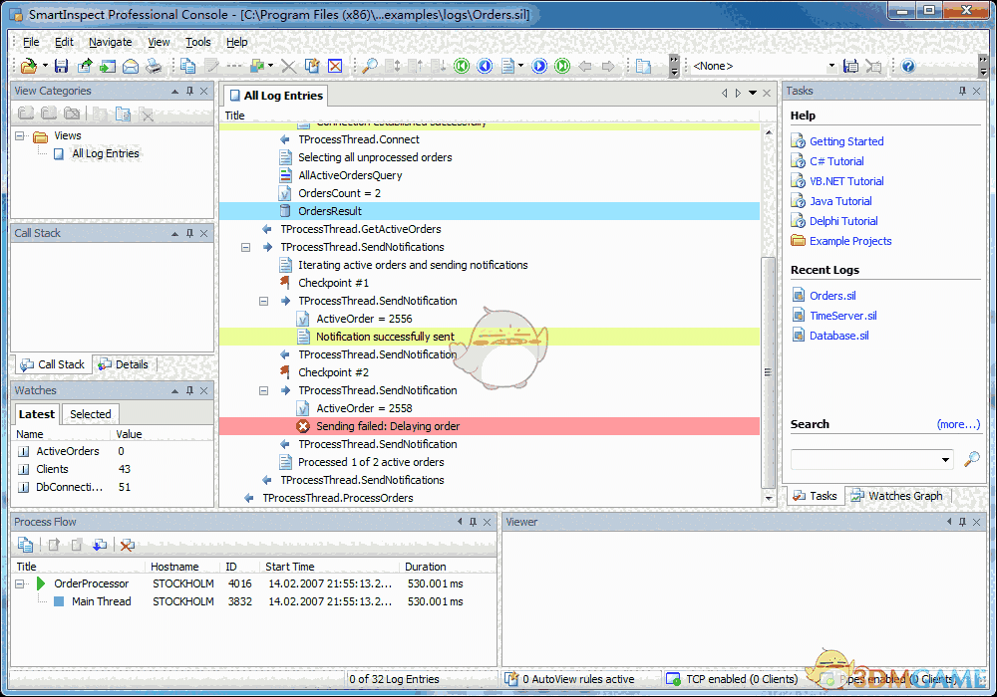Click the printer icon in the toolbar
This screenshot has width=997, height=697.
point(153,67)
